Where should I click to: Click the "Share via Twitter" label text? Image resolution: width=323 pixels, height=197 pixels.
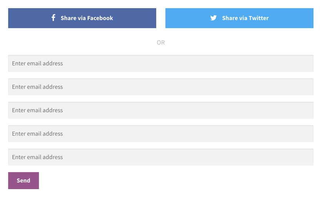[245, 18]
